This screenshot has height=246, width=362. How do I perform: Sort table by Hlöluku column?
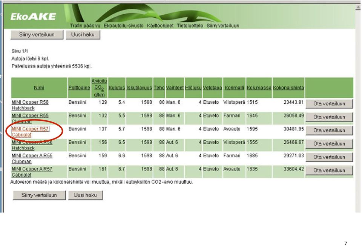[x=193, y=88]
